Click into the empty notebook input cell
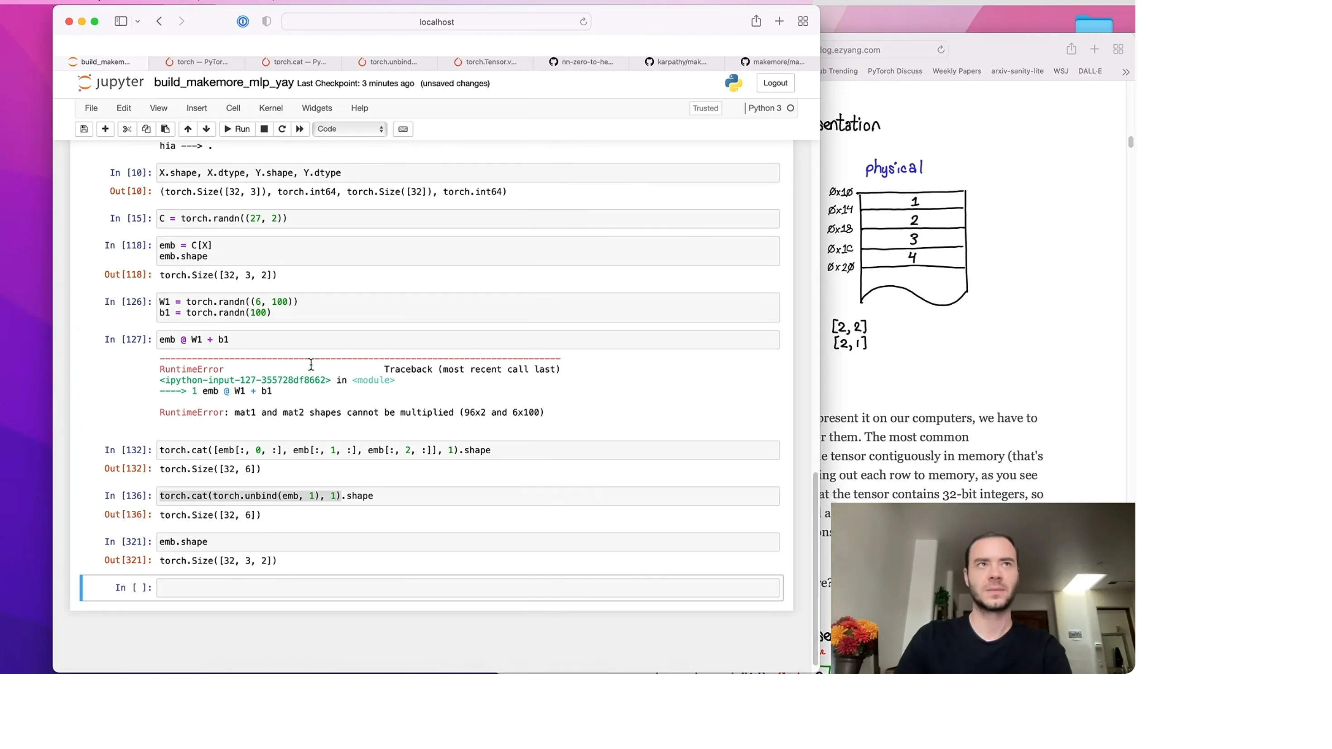Viewport: 1332px width, 749px height. click(468, 588)
